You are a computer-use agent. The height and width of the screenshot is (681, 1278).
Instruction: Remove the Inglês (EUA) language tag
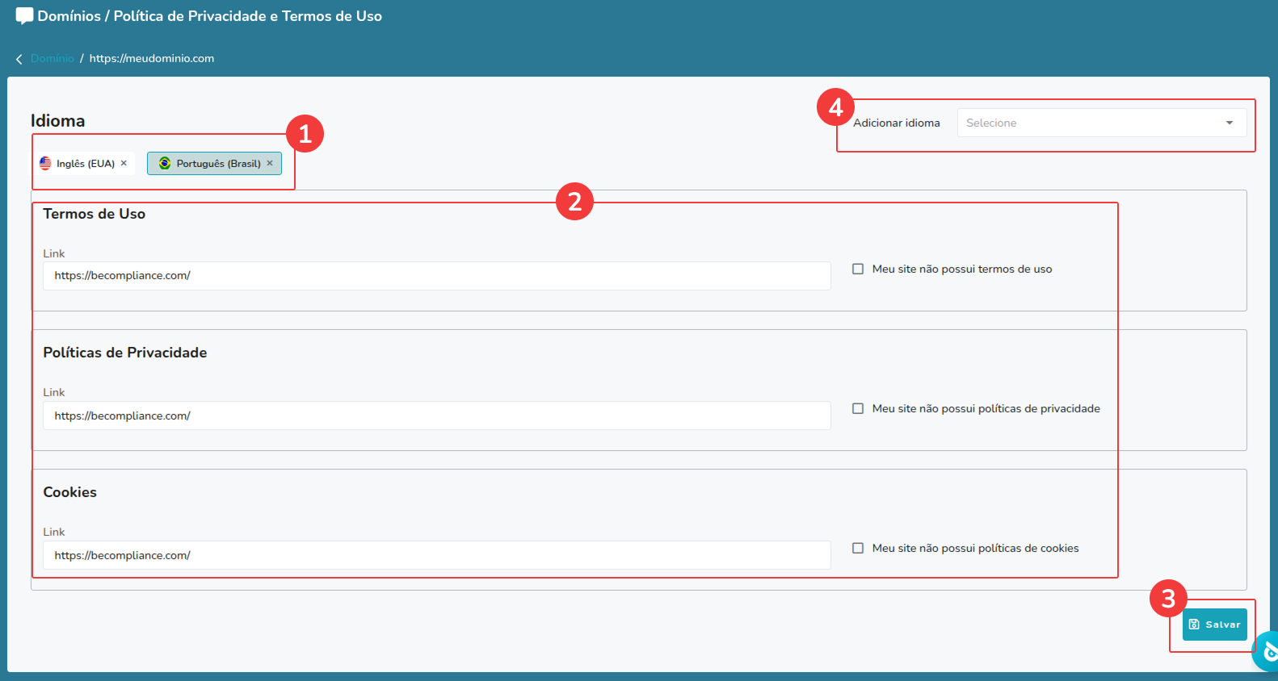pos(124,163)
